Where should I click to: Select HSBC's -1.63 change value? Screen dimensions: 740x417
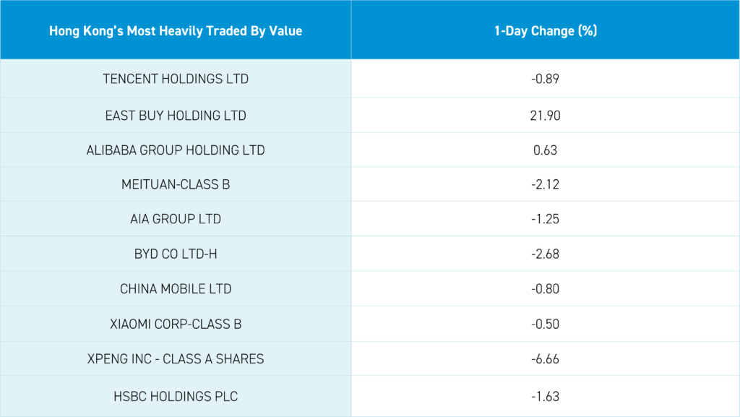click(x=545, y=396)
